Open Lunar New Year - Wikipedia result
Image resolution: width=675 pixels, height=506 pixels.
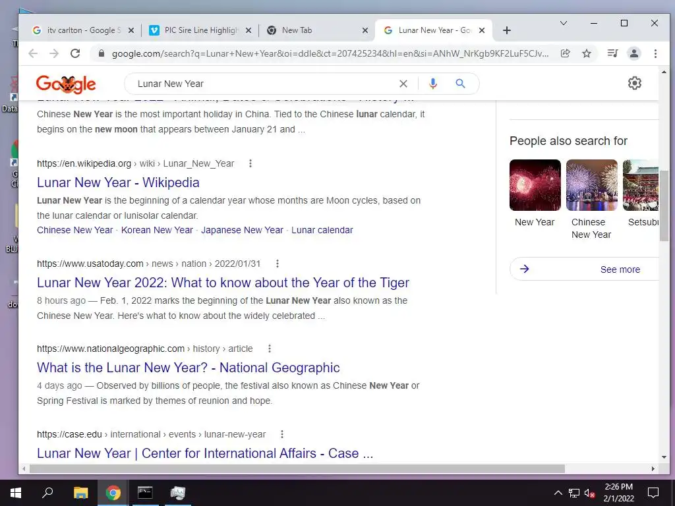[118, 183]
